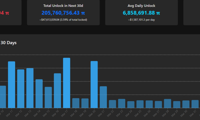The width and height of the screenshot is (200, 120).
Task: Select the Mar 16 chart bar
Action: click(x=57, y=91)
